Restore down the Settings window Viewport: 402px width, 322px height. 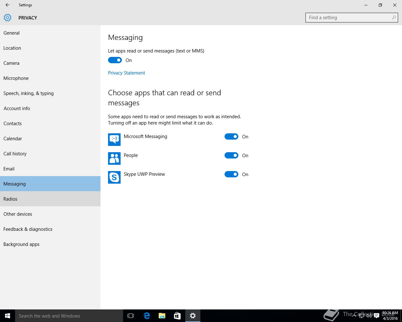click(380, 5)
